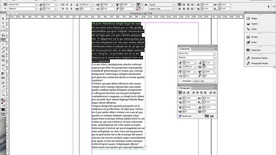This screenshot has width=276, height=155.
Task: Switch to paragraph formatting controls mode
Action: tap(5, 9)
